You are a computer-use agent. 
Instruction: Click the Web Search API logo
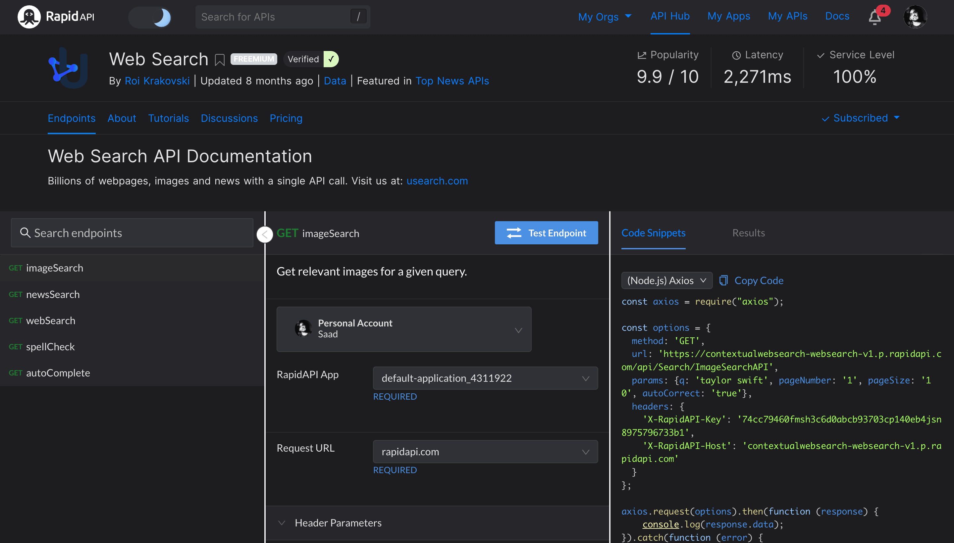coord(69,68)
